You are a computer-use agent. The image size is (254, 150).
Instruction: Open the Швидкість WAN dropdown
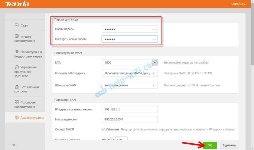click(130, 85)
